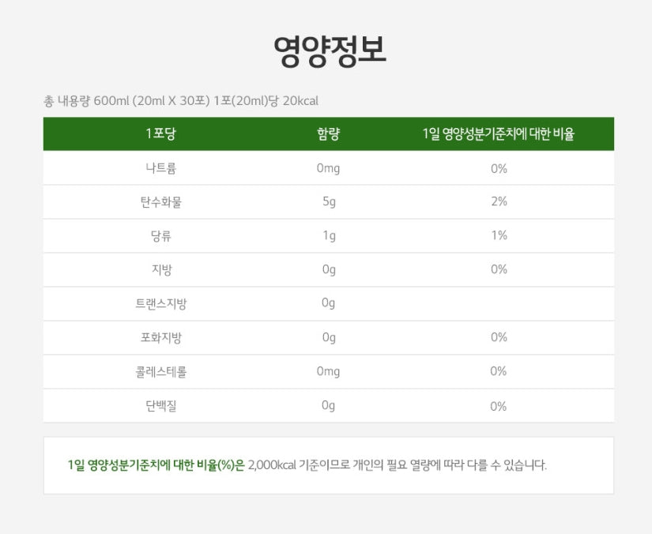Pick the 당류 row label
Image resolution: width=652 pixels, height=534 pixels.
pyautogui.click(x=160, y=236)
